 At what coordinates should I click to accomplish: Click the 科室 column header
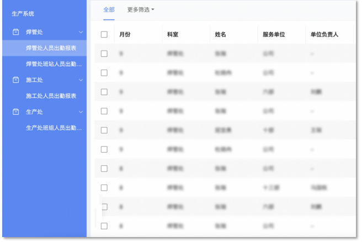click(x=173, y=34)
